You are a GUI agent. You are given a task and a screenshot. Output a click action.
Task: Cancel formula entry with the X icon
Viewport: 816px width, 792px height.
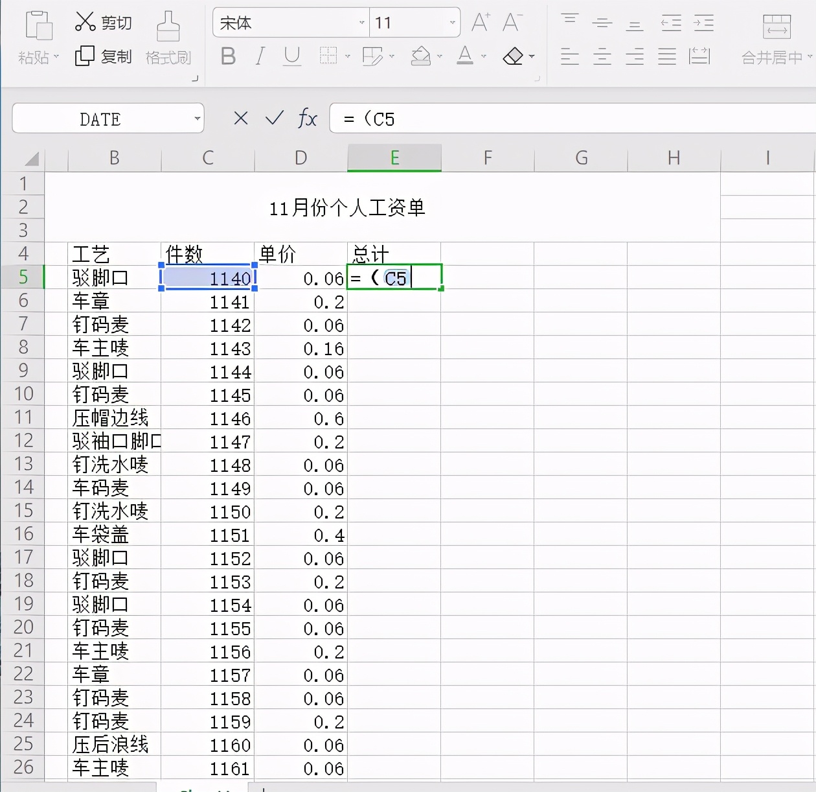pyautogui.click(x=241, y=118)
